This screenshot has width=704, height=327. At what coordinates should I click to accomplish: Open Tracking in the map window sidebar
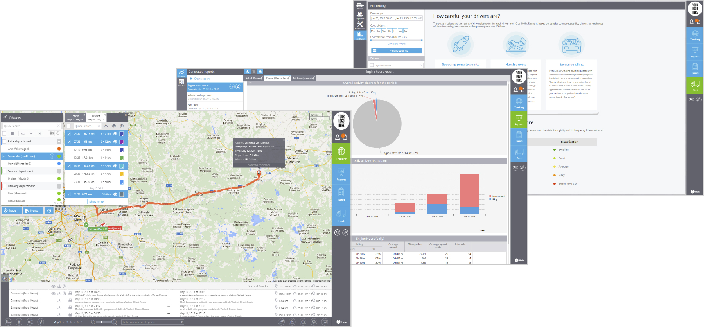[341, 153]
